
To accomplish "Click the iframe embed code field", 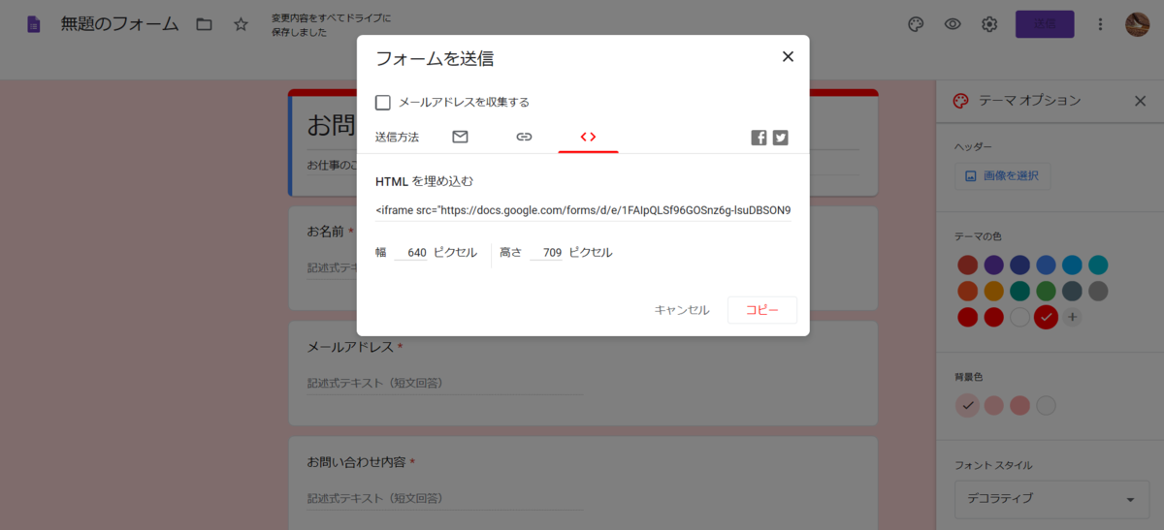I will 583,210.
